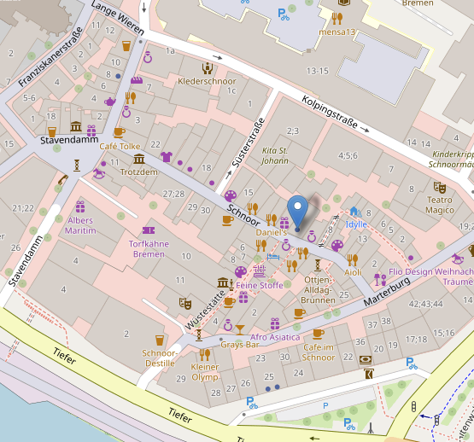Viewport: 474px width, 442px height.
Task: Select the mensa13 restaurant fork-knife icon
Action: 337,19
